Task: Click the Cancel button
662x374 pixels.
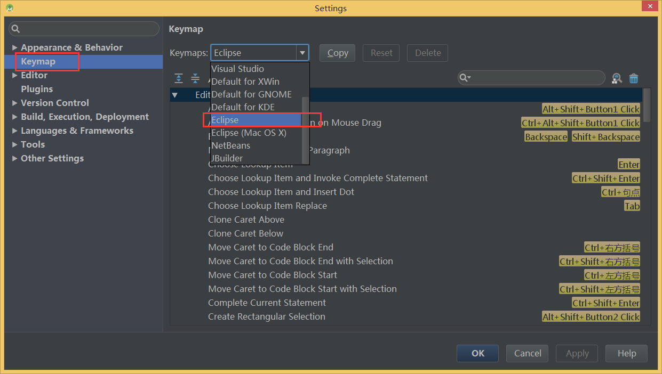Action: coord(528,353)
